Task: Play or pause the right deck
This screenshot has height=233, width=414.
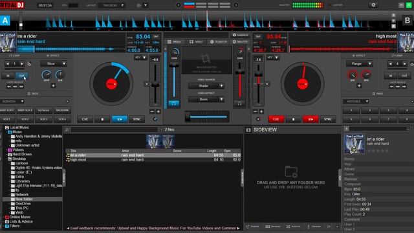Action: tap(310, 119)
